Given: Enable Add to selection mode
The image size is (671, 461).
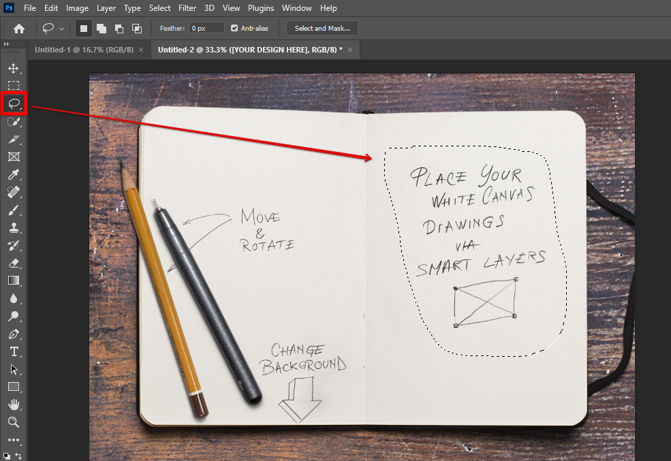Looking at the screenshot, I should tap(102, 28).
